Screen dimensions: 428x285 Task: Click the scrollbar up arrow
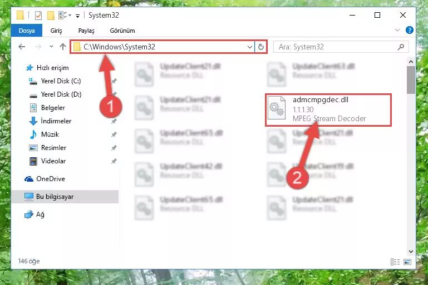coord(411,62)
